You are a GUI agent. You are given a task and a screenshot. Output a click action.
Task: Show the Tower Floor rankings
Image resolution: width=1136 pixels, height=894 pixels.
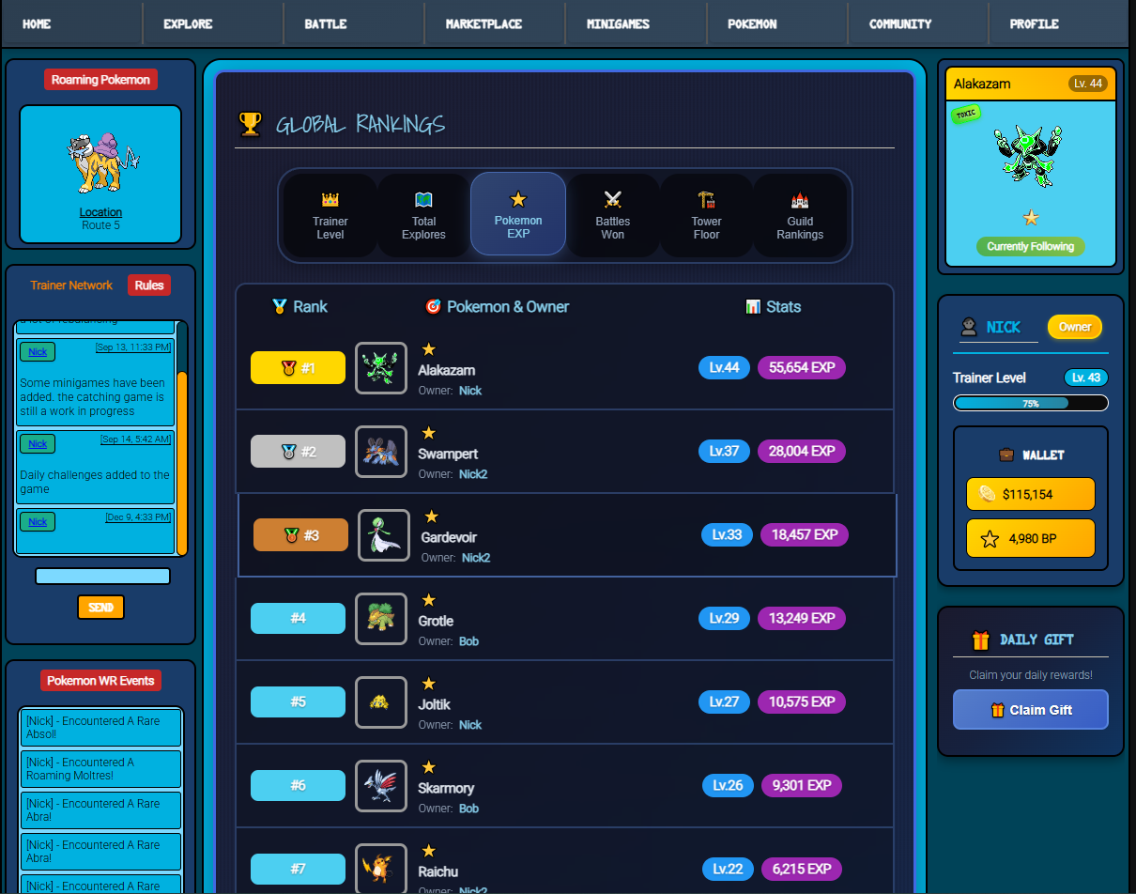click(x=706, y=215)
